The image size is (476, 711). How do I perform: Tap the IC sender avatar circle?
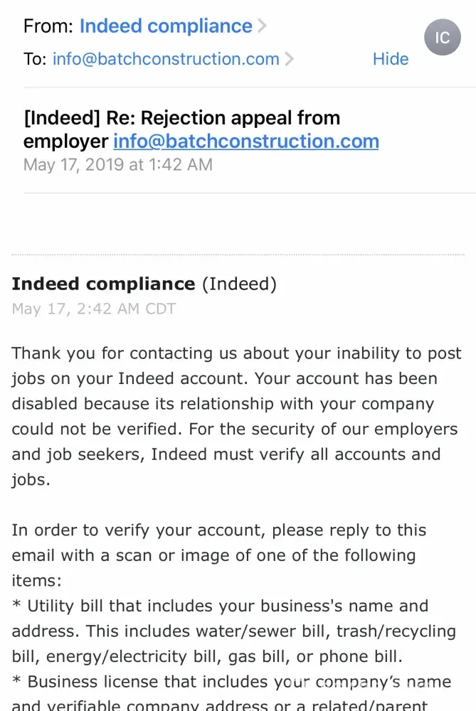click(443, 37)
